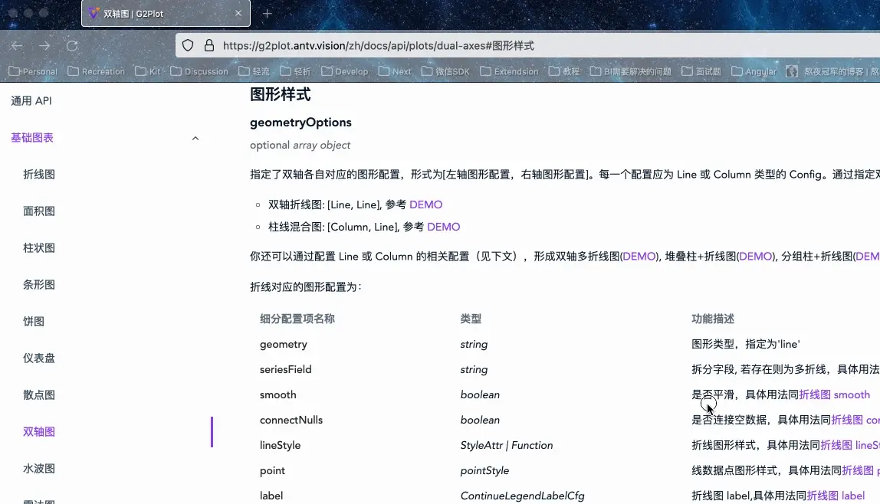Click the 图形样式 section heading
The image size is (880, 504).
pyautogui.click(x=280, y=94)
